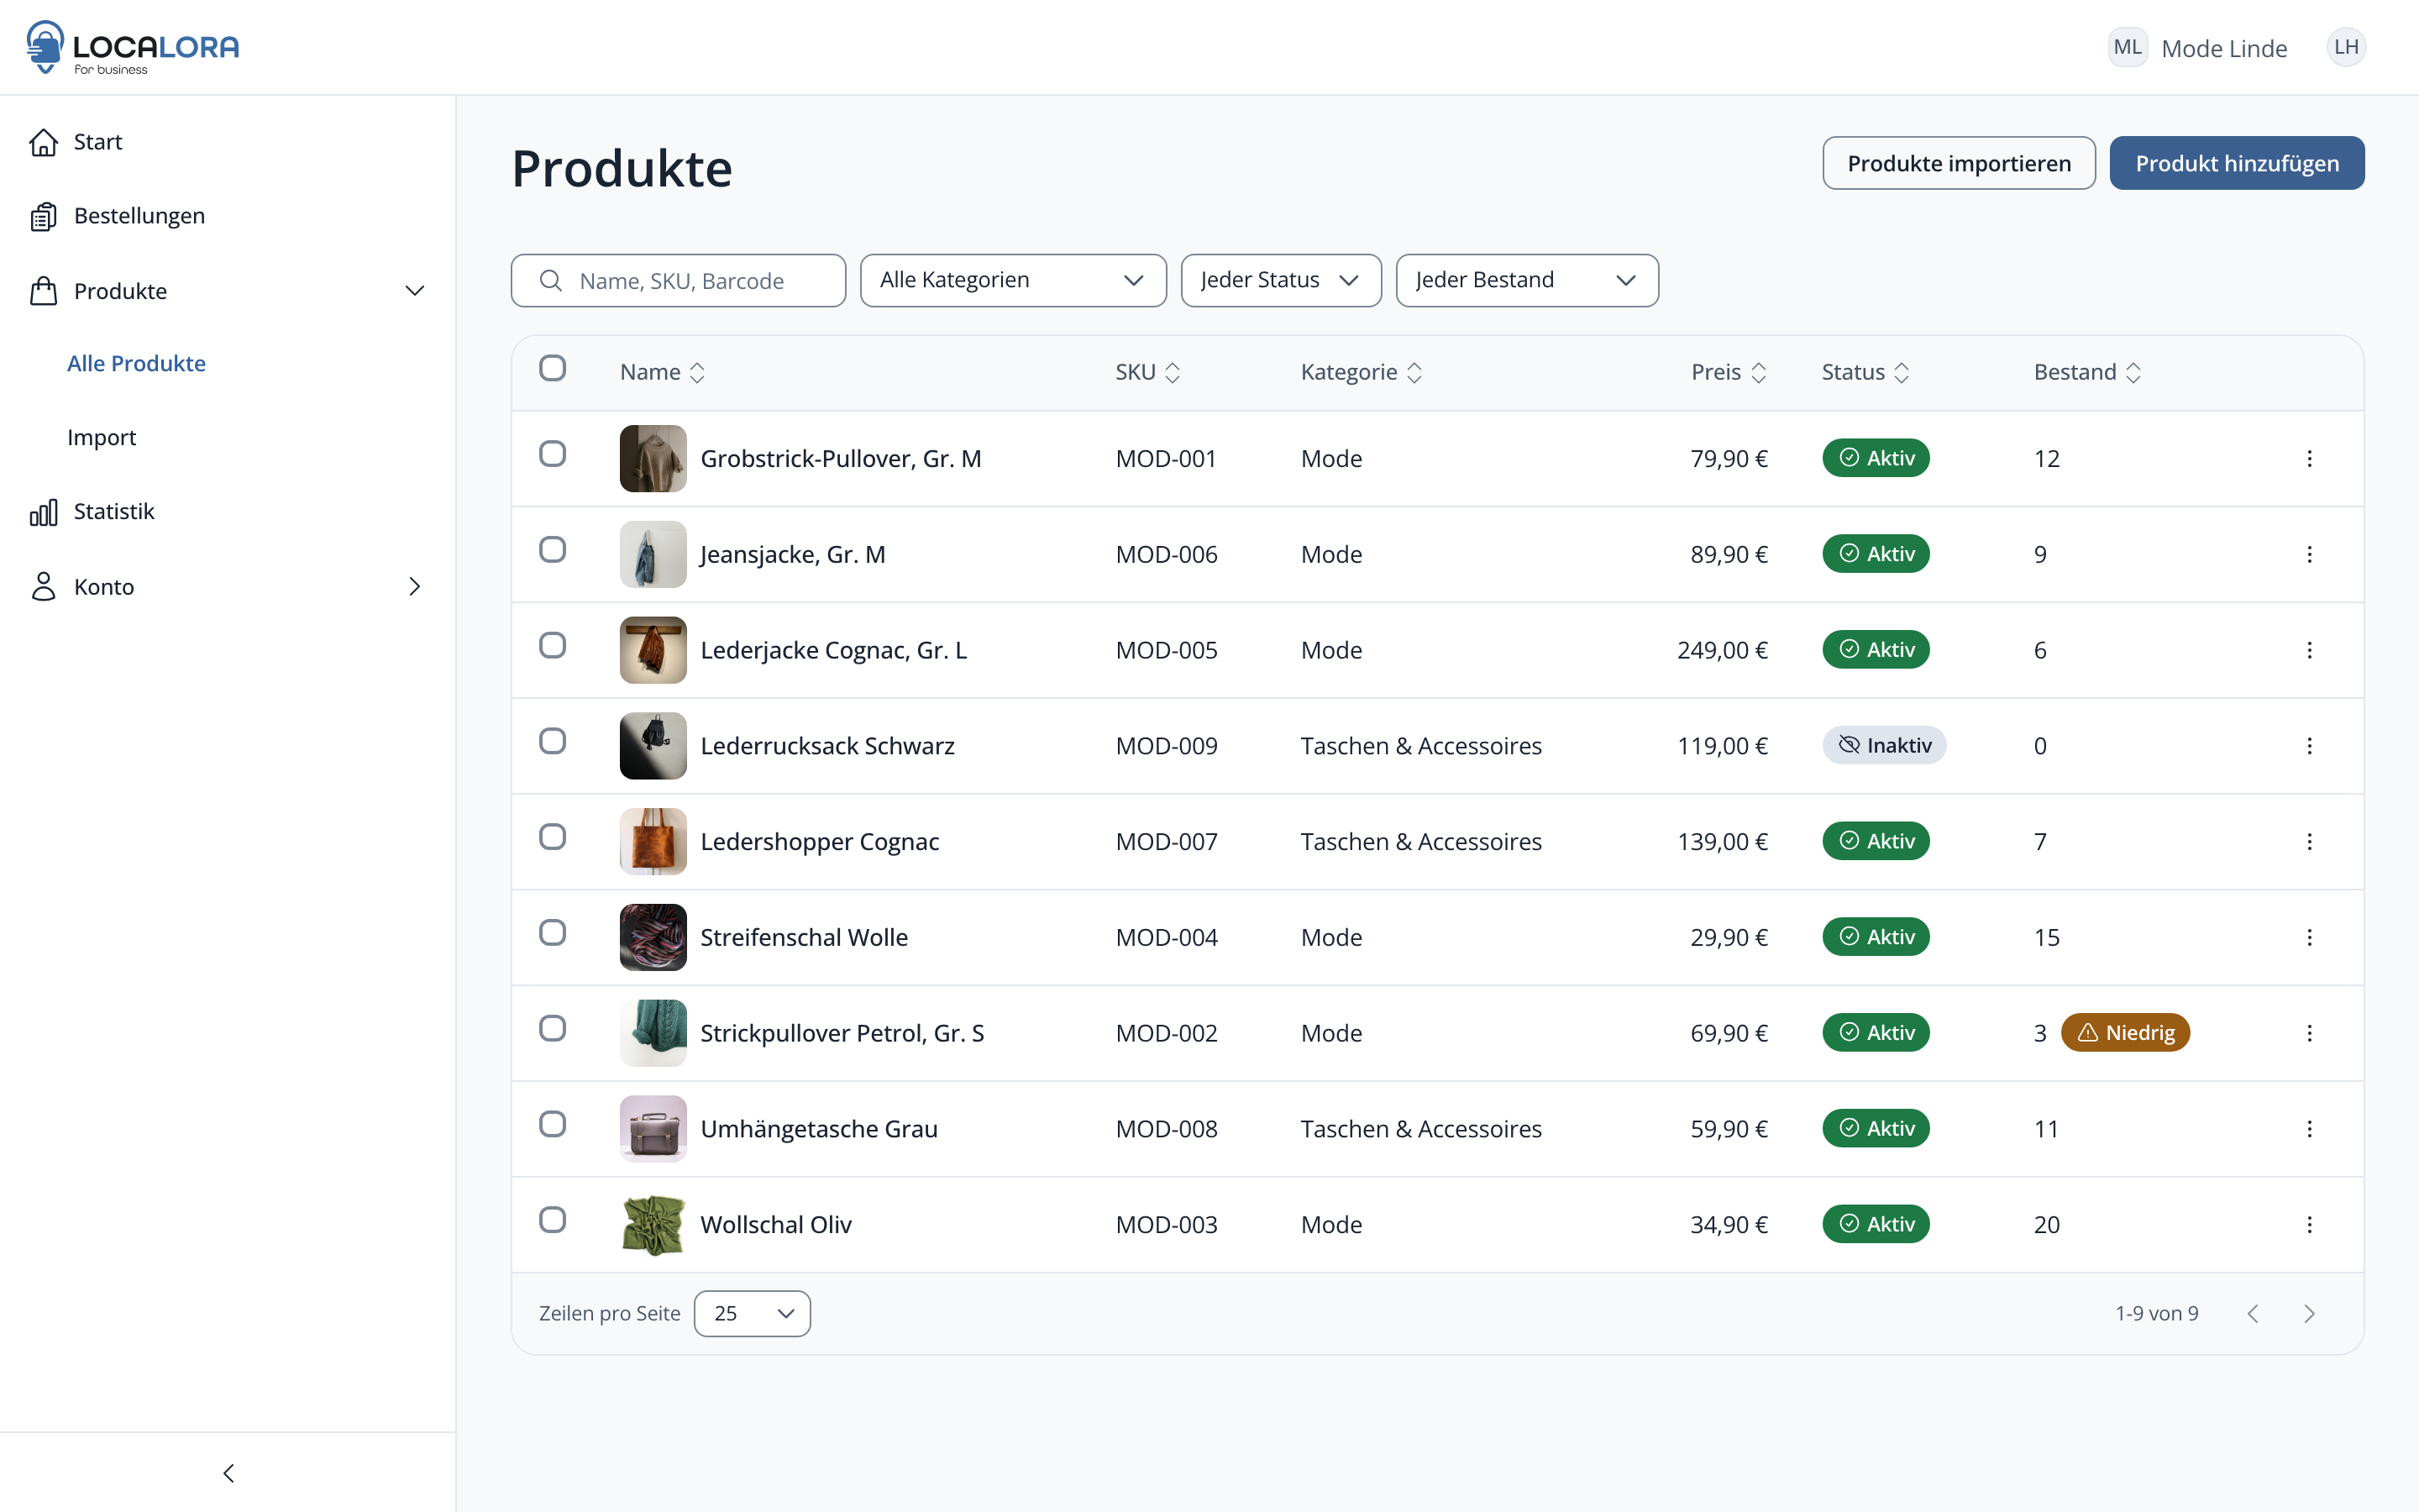This screenshot has height=1512, width=2419.
Task: Open actions menu for Grobstrick-Pullover row
Action: pos(2309,458)
